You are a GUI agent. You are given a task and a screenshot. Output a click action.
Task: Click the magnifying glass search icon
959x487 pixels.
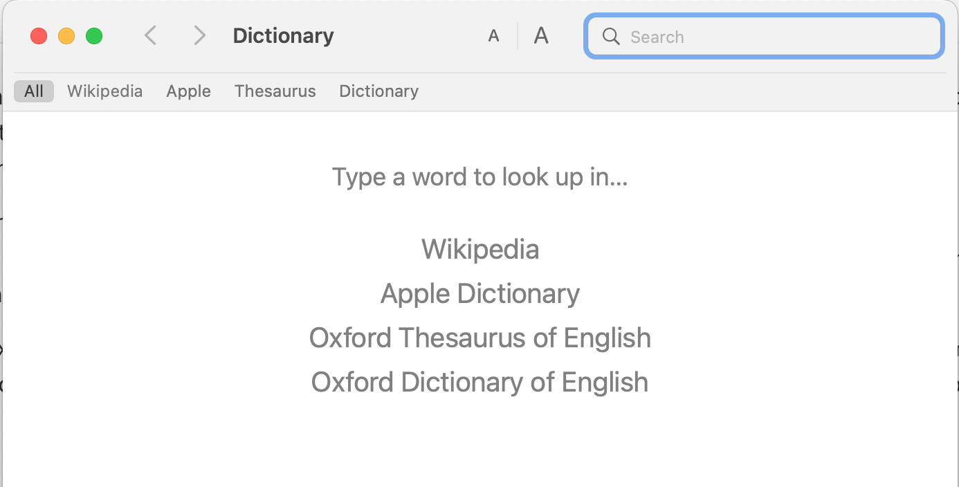click(x=611, y=37)
